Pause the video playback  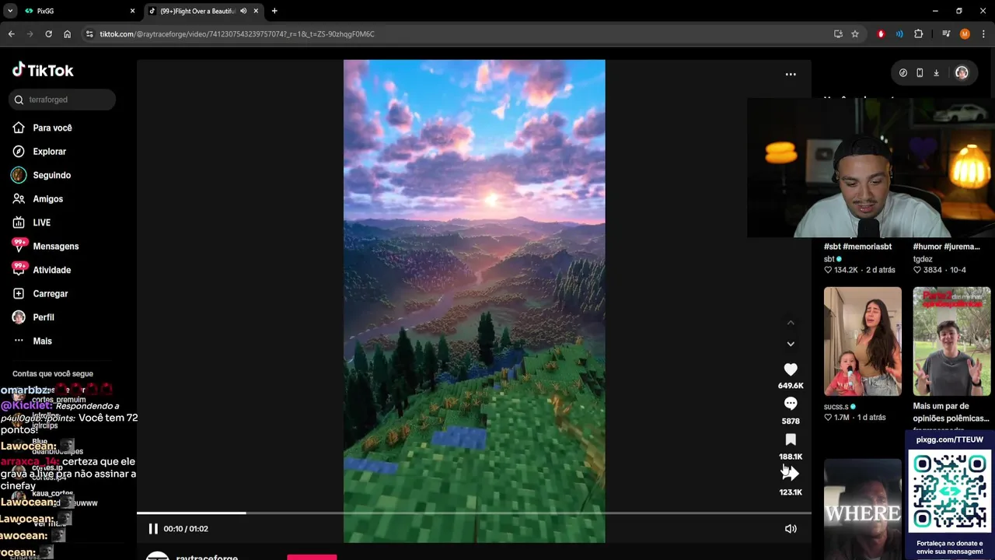(153, 529)
